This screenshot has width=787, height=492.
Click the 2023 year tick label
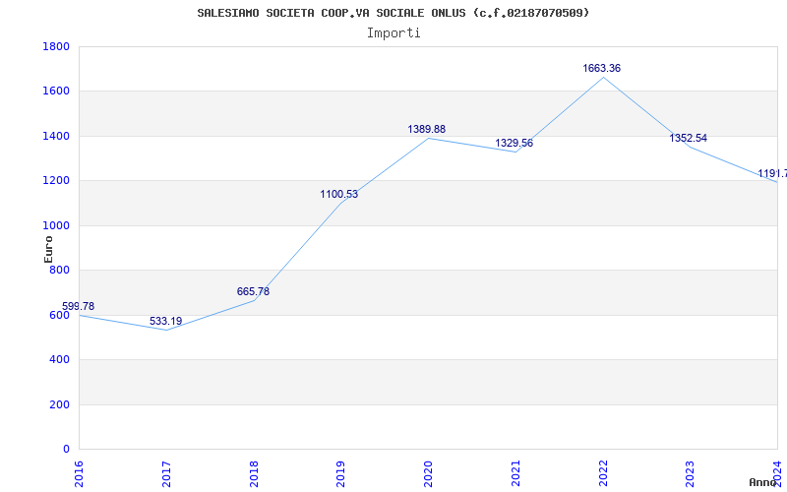(691, 473)
